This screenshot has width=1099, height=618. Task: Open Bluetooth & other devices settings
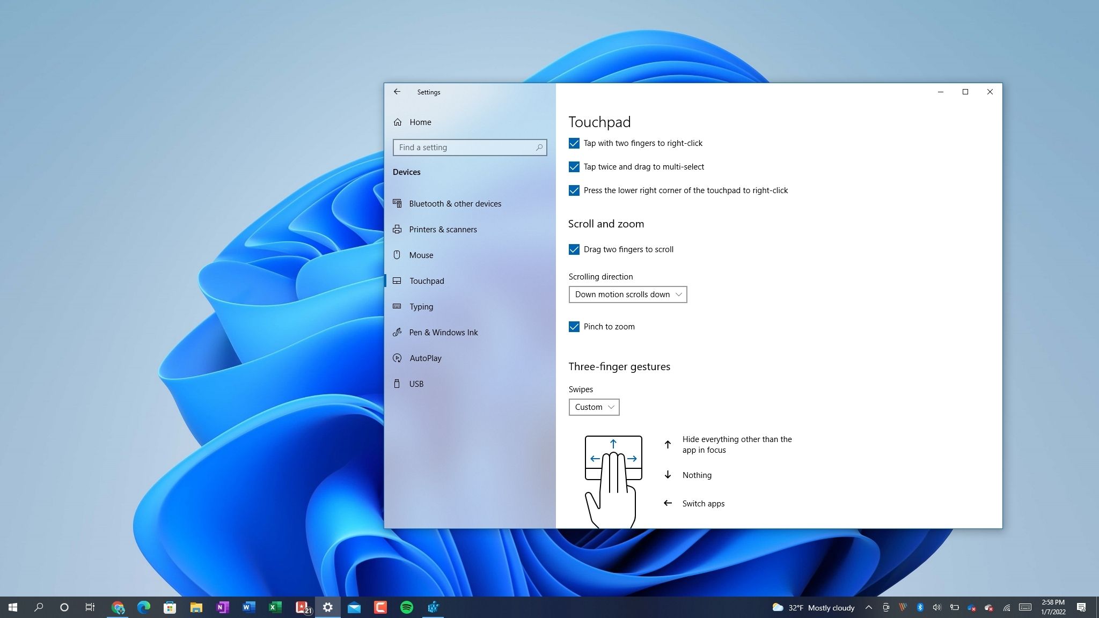click(455, 203)
